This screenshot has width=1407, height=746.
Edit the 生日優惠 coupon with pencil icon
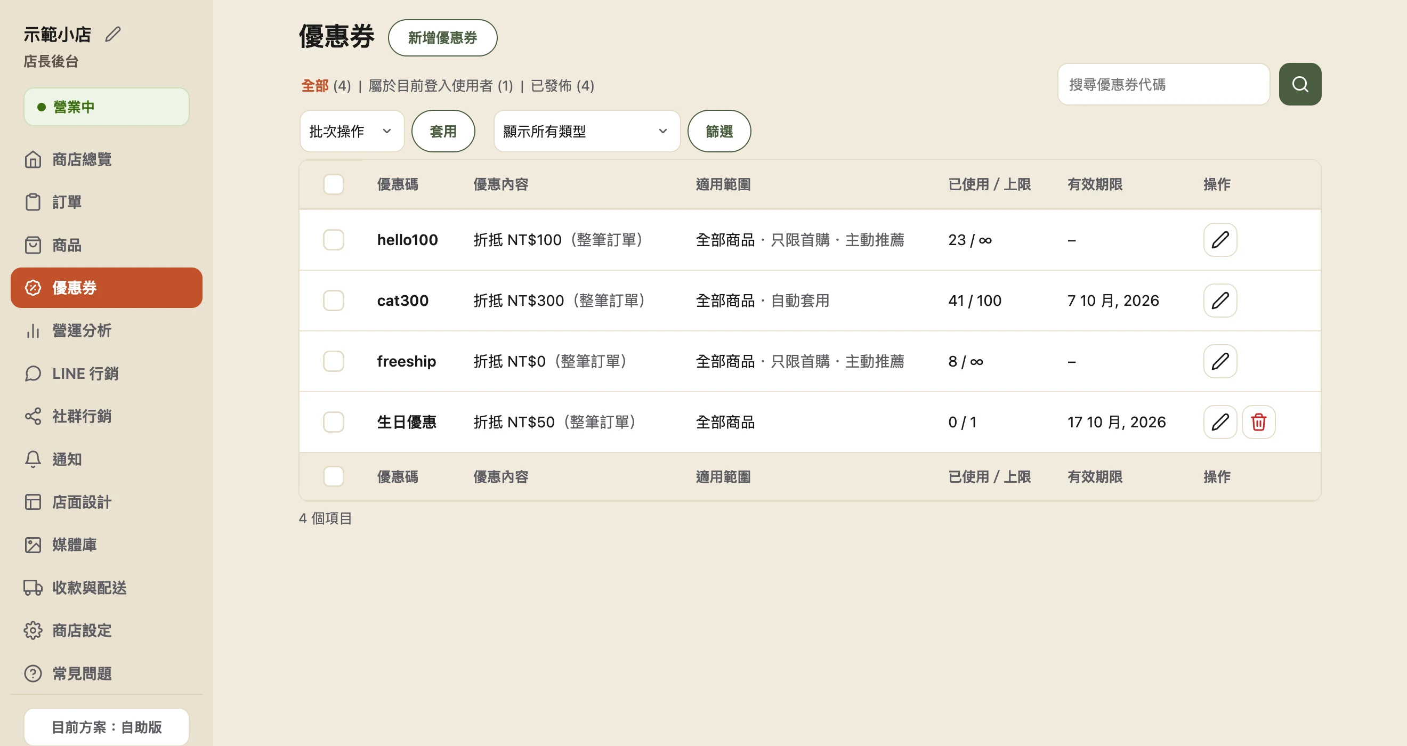click(1220, 422)
